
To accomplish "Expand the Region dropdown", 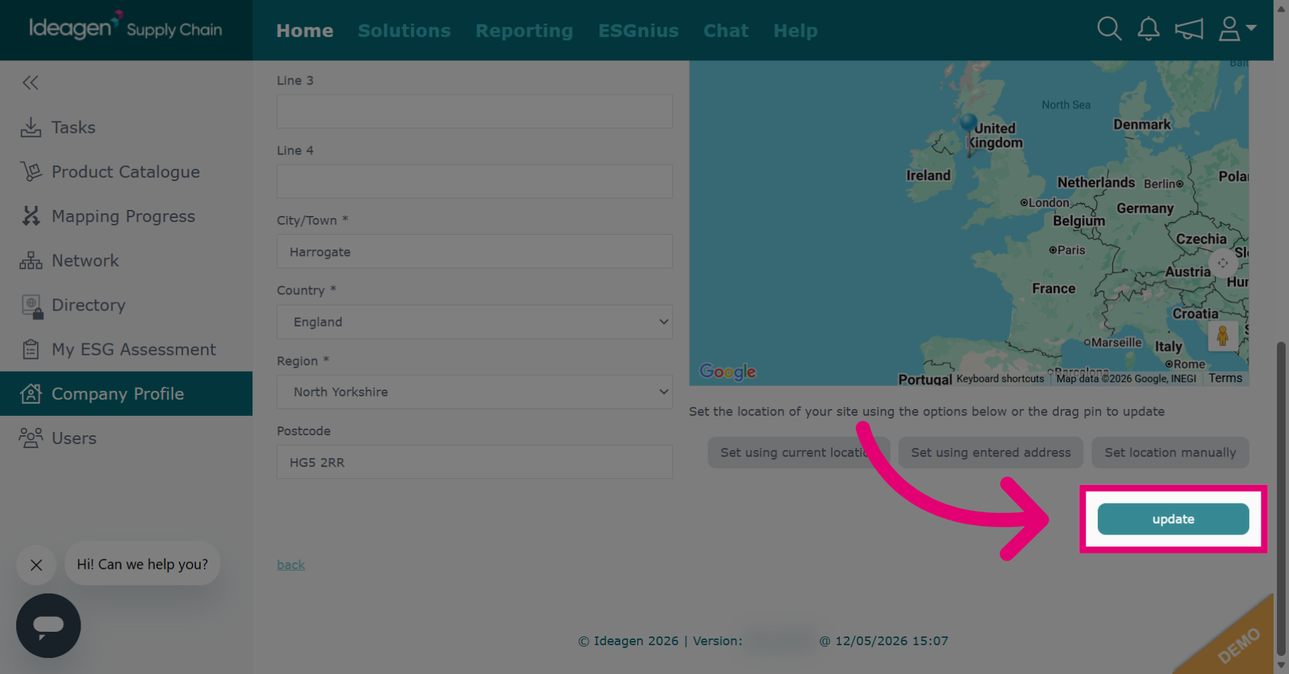I will point(475,392).
